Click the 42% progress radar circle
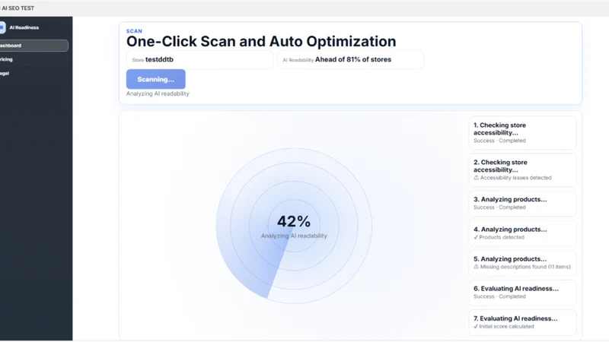 [294, 226]
